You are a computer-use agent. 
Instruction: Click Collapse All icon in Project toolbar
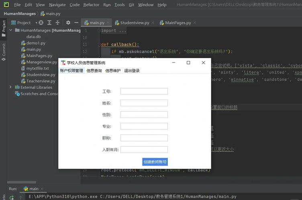[57, 23]
